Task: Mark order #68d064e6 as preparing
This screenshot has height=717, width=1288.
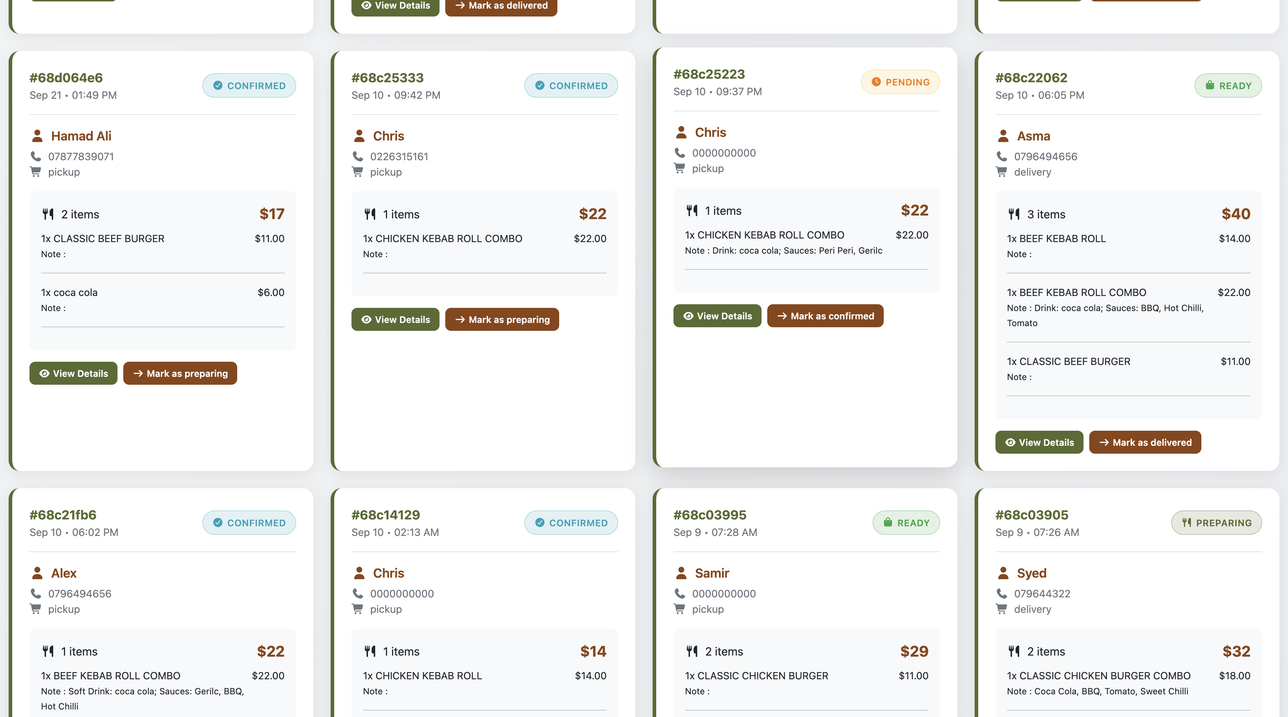Action: [180, 373]
